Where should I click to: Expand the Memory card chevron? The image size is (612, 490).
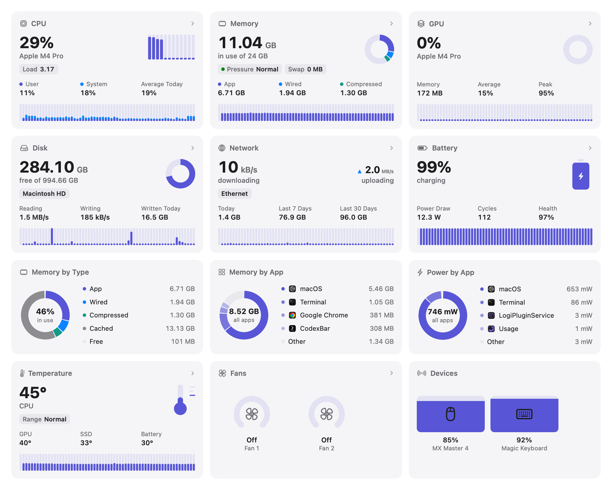[x=392, y=24]
